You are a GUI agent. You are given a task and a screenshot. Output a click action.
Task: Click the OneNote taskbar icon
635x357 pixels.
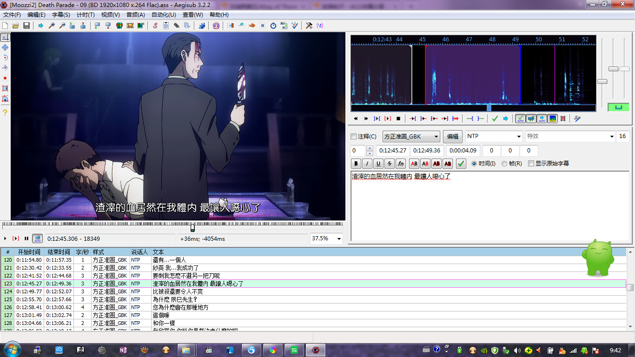tap(124, 350)
